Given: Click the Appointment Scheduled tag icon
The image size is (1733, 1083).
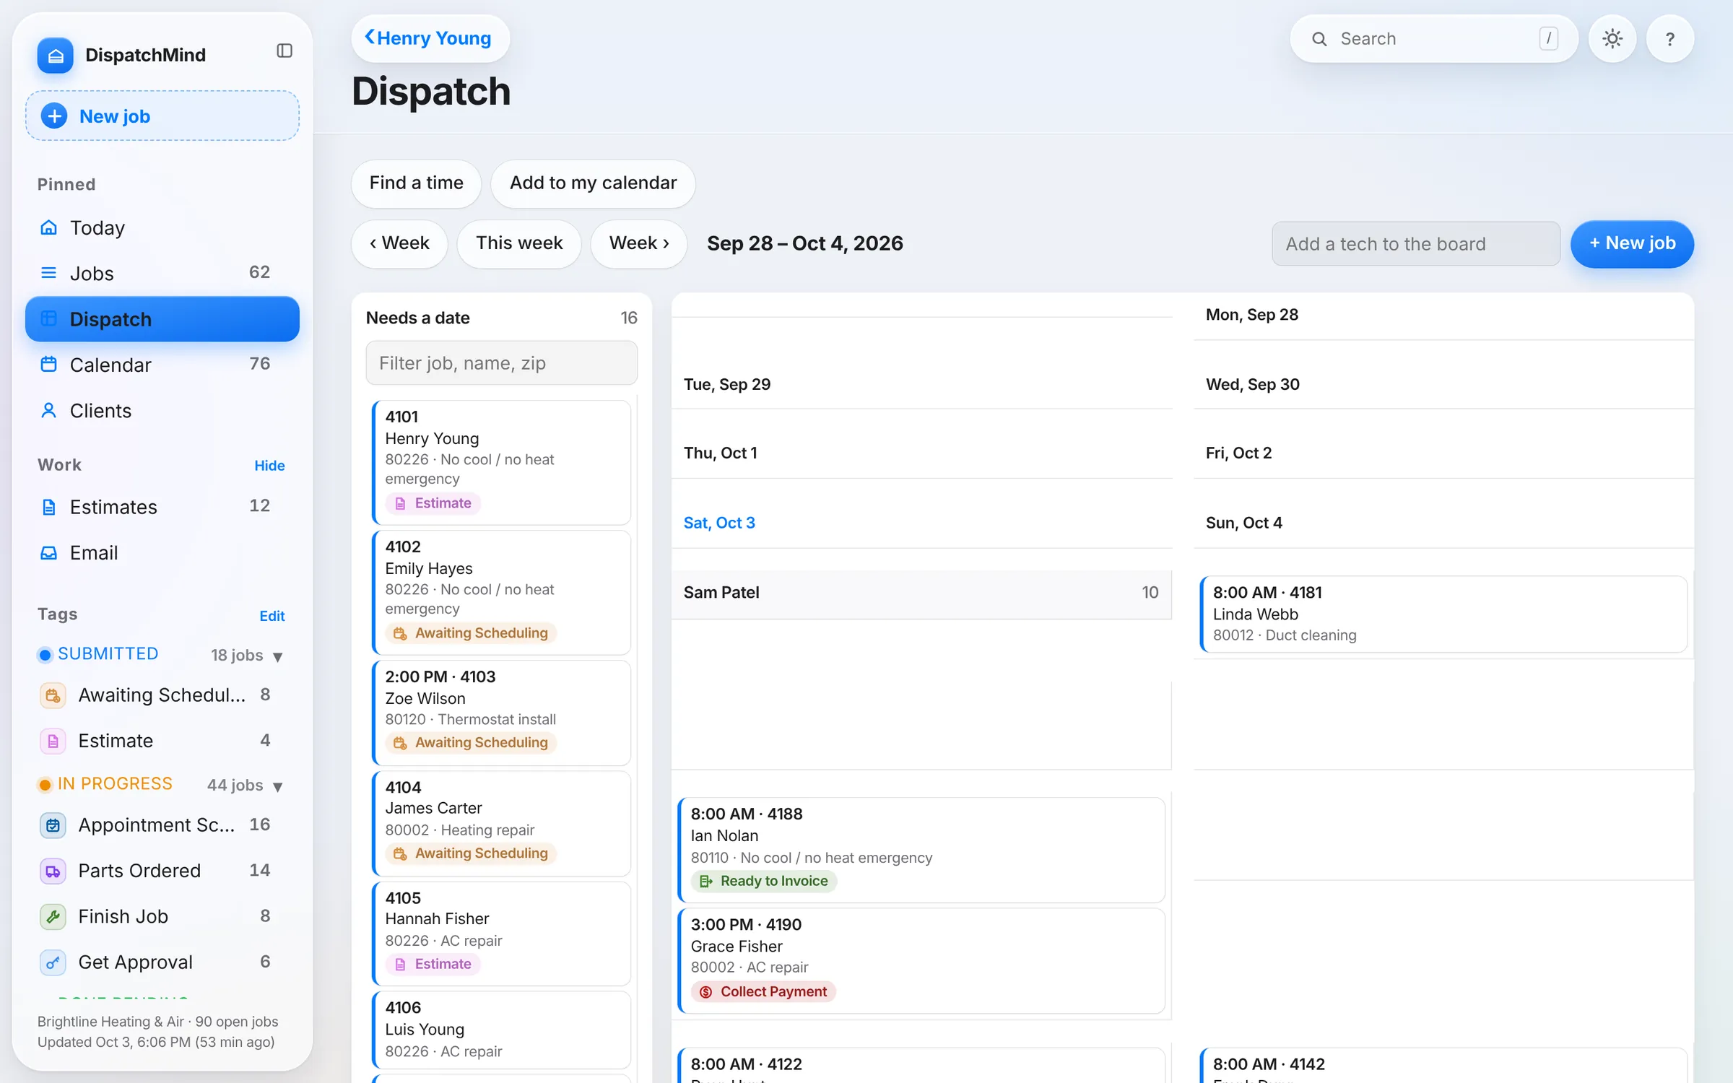Looking at the screenshot, I should pyautogui.click(x=53, y=825).
